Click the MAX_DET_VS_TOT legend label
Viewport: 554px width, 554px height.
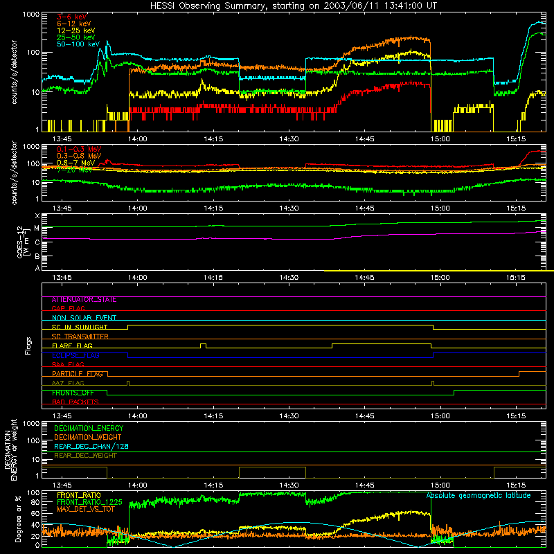(x=85, y=509)
